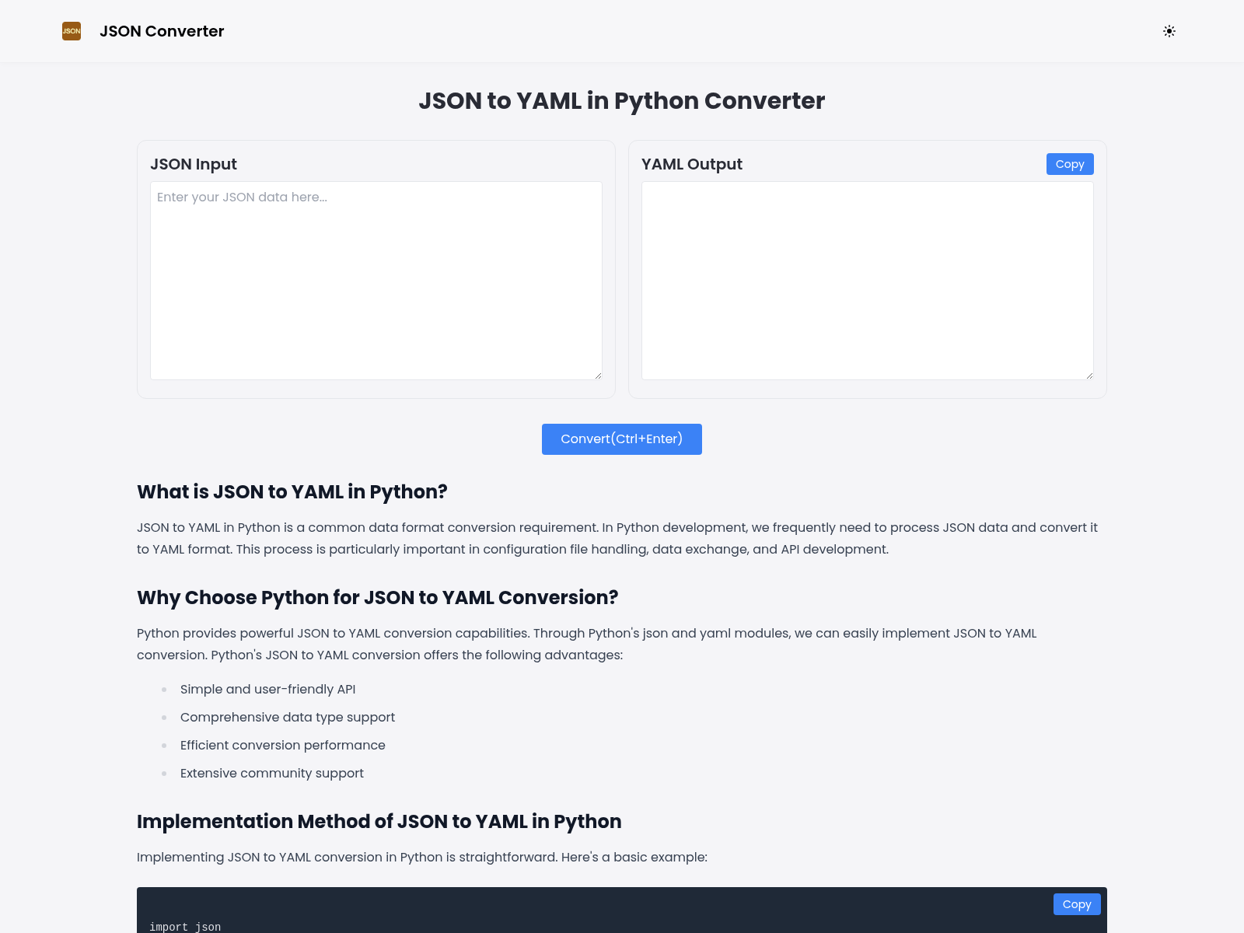Copy the YAML Output content
The image size is (1244, 933).
click(1069, 164)
